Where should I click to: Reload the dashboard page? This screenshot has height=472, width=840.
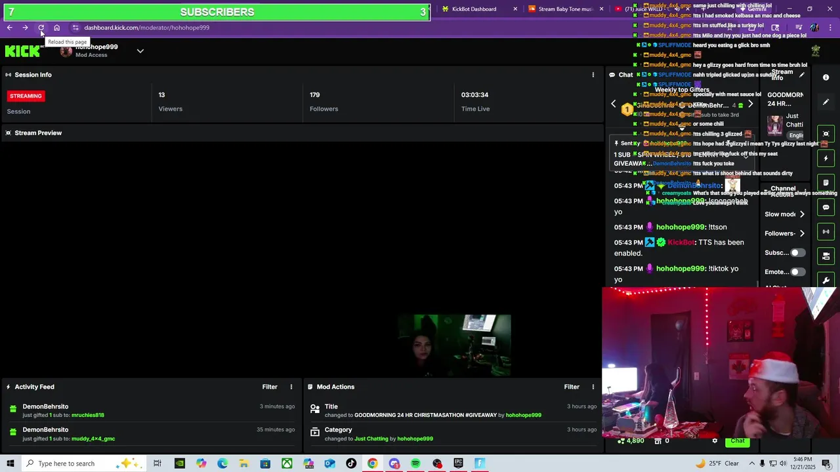(x=41, y=28)
